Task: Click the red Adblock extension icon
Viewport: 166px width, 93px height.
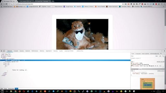Action: (x=142, y=4)
